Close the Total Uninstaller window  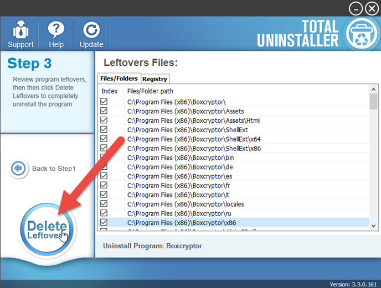(x=372, y=9)
